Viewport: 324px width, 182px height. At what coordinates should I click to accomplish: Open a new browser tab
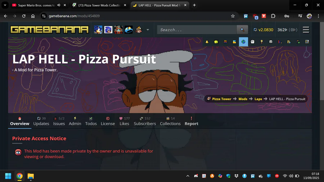(194, 5)
